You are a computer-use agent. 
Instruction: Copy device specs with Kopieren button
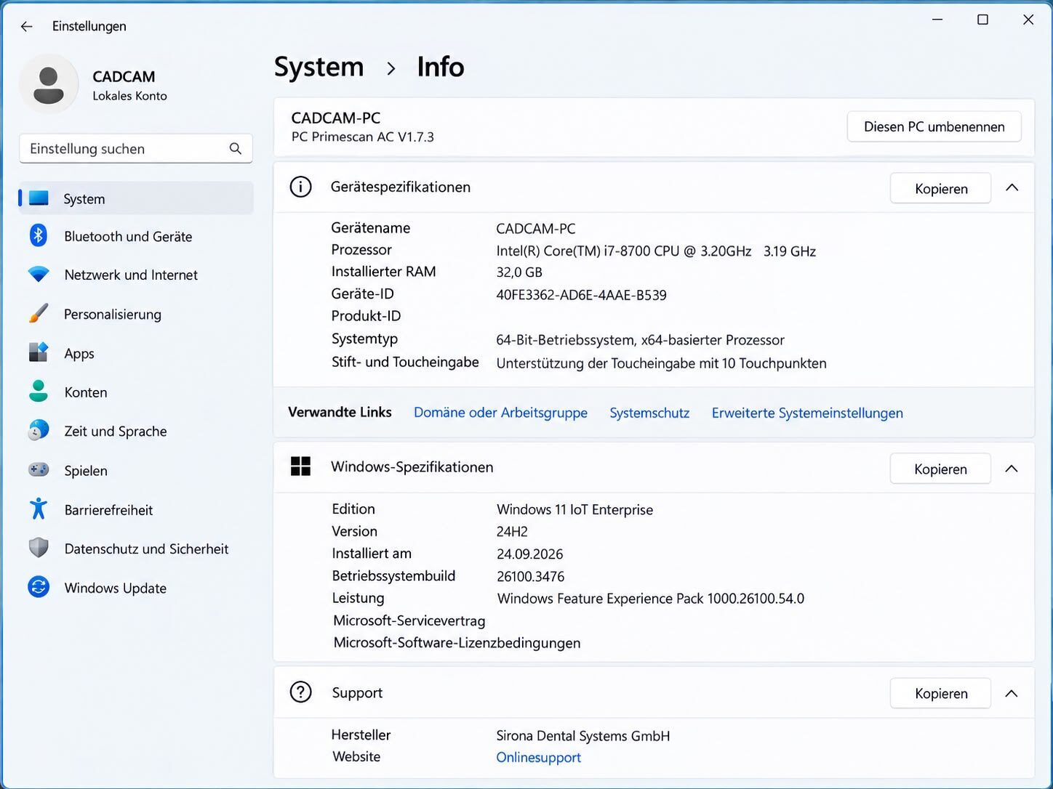click(941, 188)
